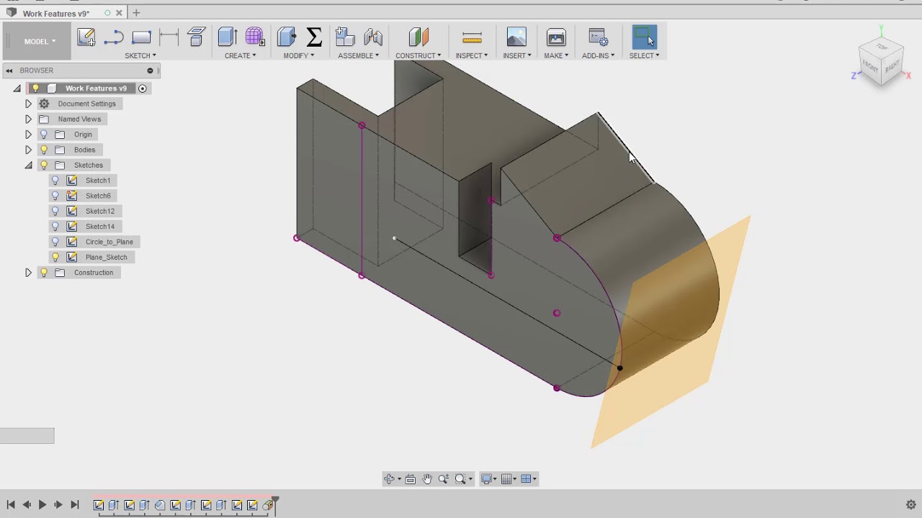Screen dimensions: 922x518
Task: Expand the Document Settings node
Action: click(28, 104)
